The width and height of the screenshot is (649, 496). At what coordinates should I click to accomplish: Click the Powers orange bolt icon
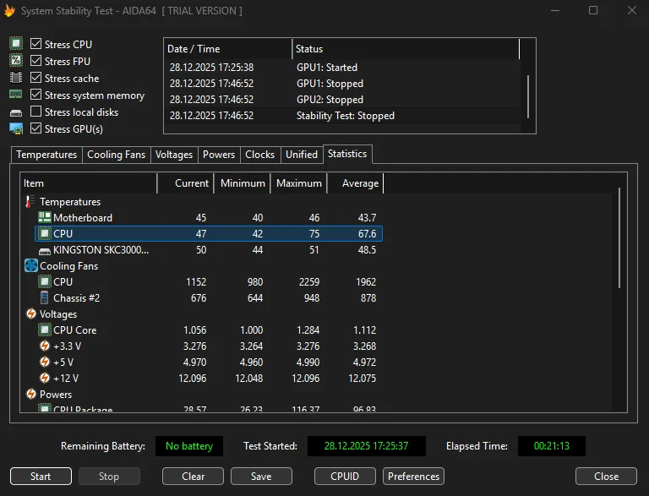click(30, 394)
